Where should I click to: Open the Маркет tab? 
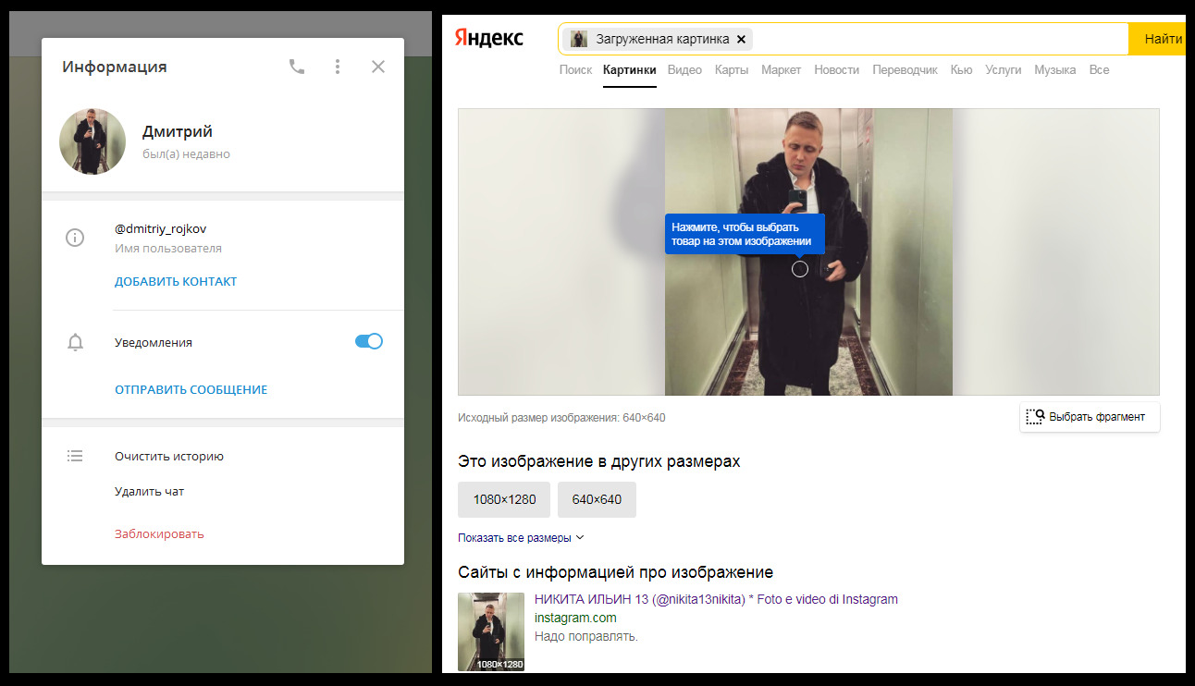pos(782,69)
